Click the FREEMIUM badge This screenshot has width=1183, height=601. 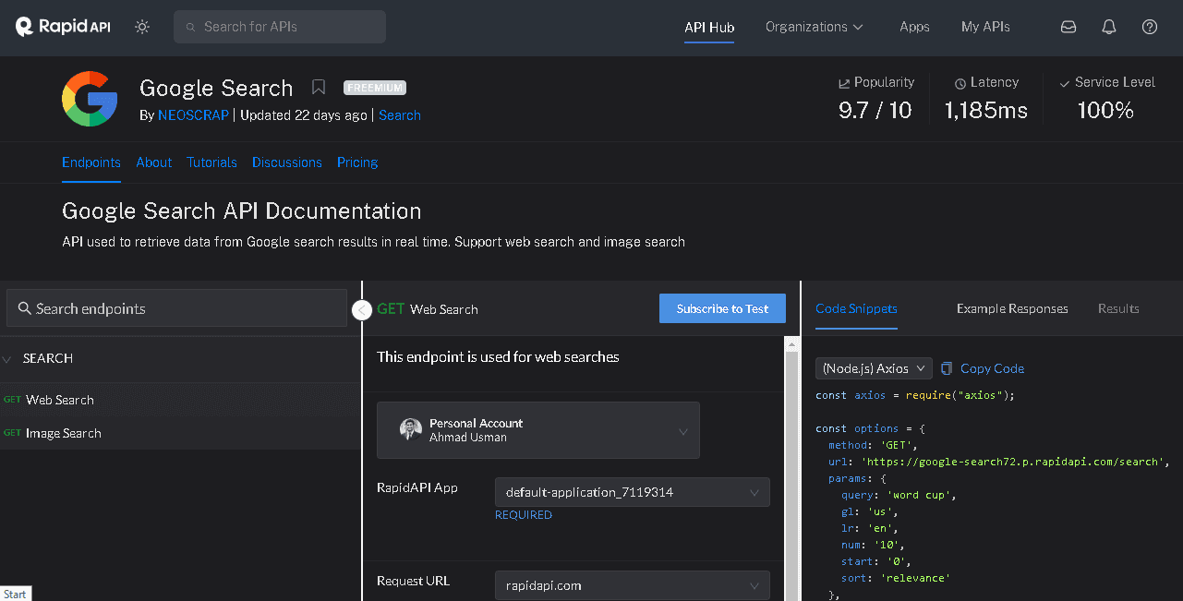[375, 88]
